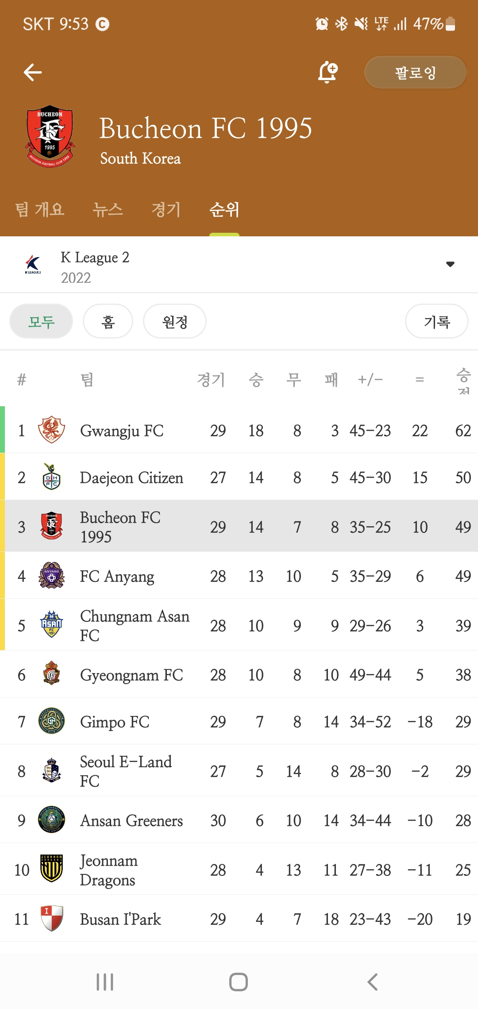The width and height of the screenshot is (478, 1009).
Task: Tap the Gwangju FC team logo
Action: (51, 430)
